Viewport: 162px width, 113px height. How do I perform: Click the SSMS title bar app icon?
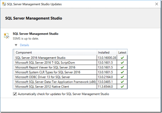4,4
